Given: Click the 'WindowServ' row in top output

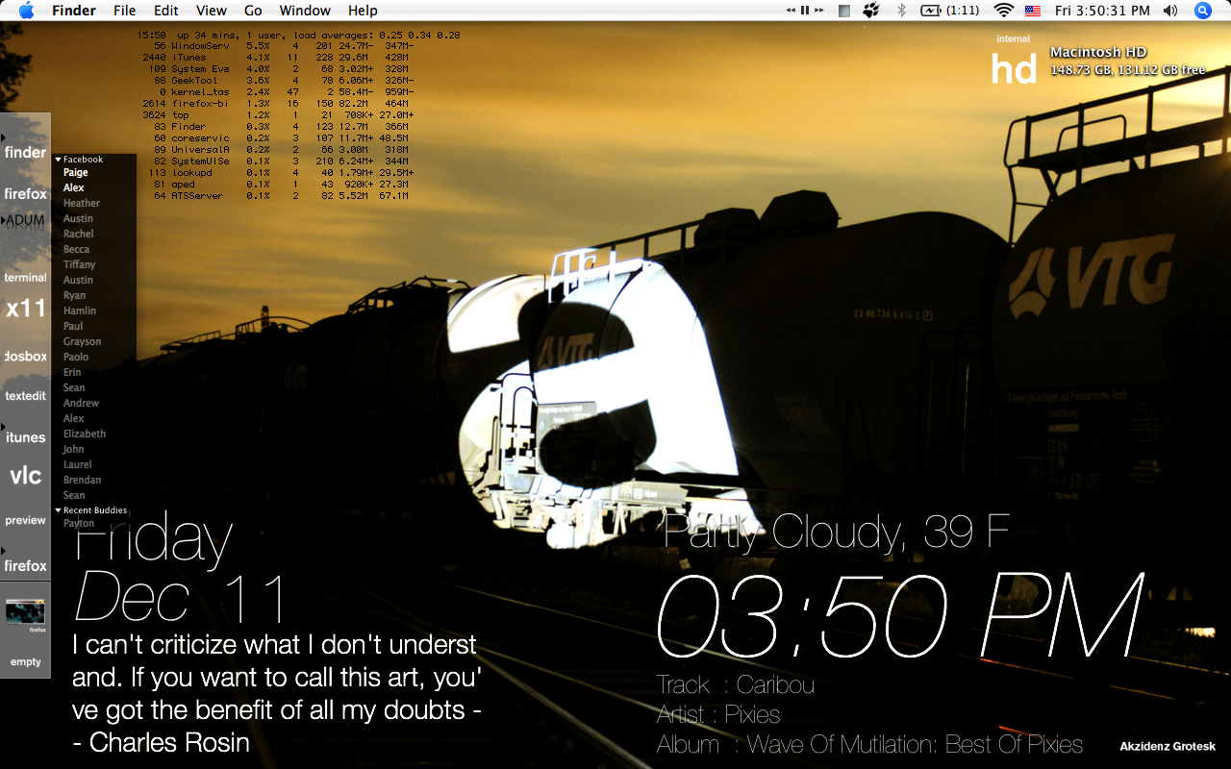Looking at the screenshot, I should 284,46.
